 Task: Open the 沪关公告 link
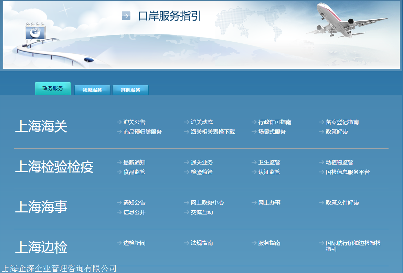tap(135, 122)
